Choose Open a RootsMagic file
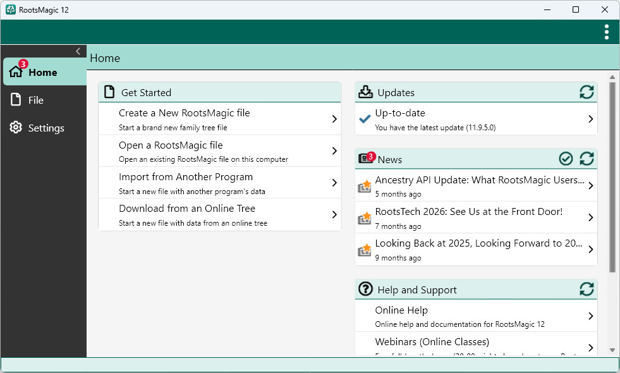Viewport: 620px width, 373px height. 220,150
